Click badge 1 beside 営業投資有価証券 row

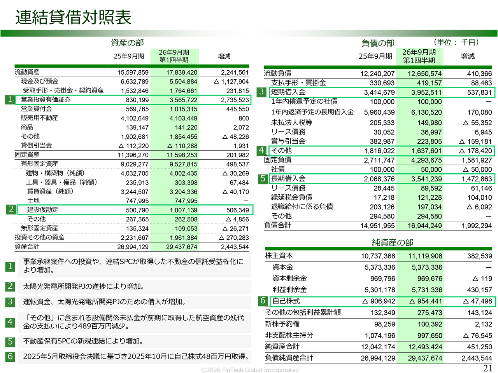tap(10, 99)
